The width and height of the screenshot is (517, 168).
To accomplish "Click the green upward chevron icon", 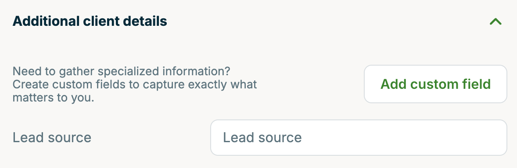I will pyautogui.click(x=495, y=22).
